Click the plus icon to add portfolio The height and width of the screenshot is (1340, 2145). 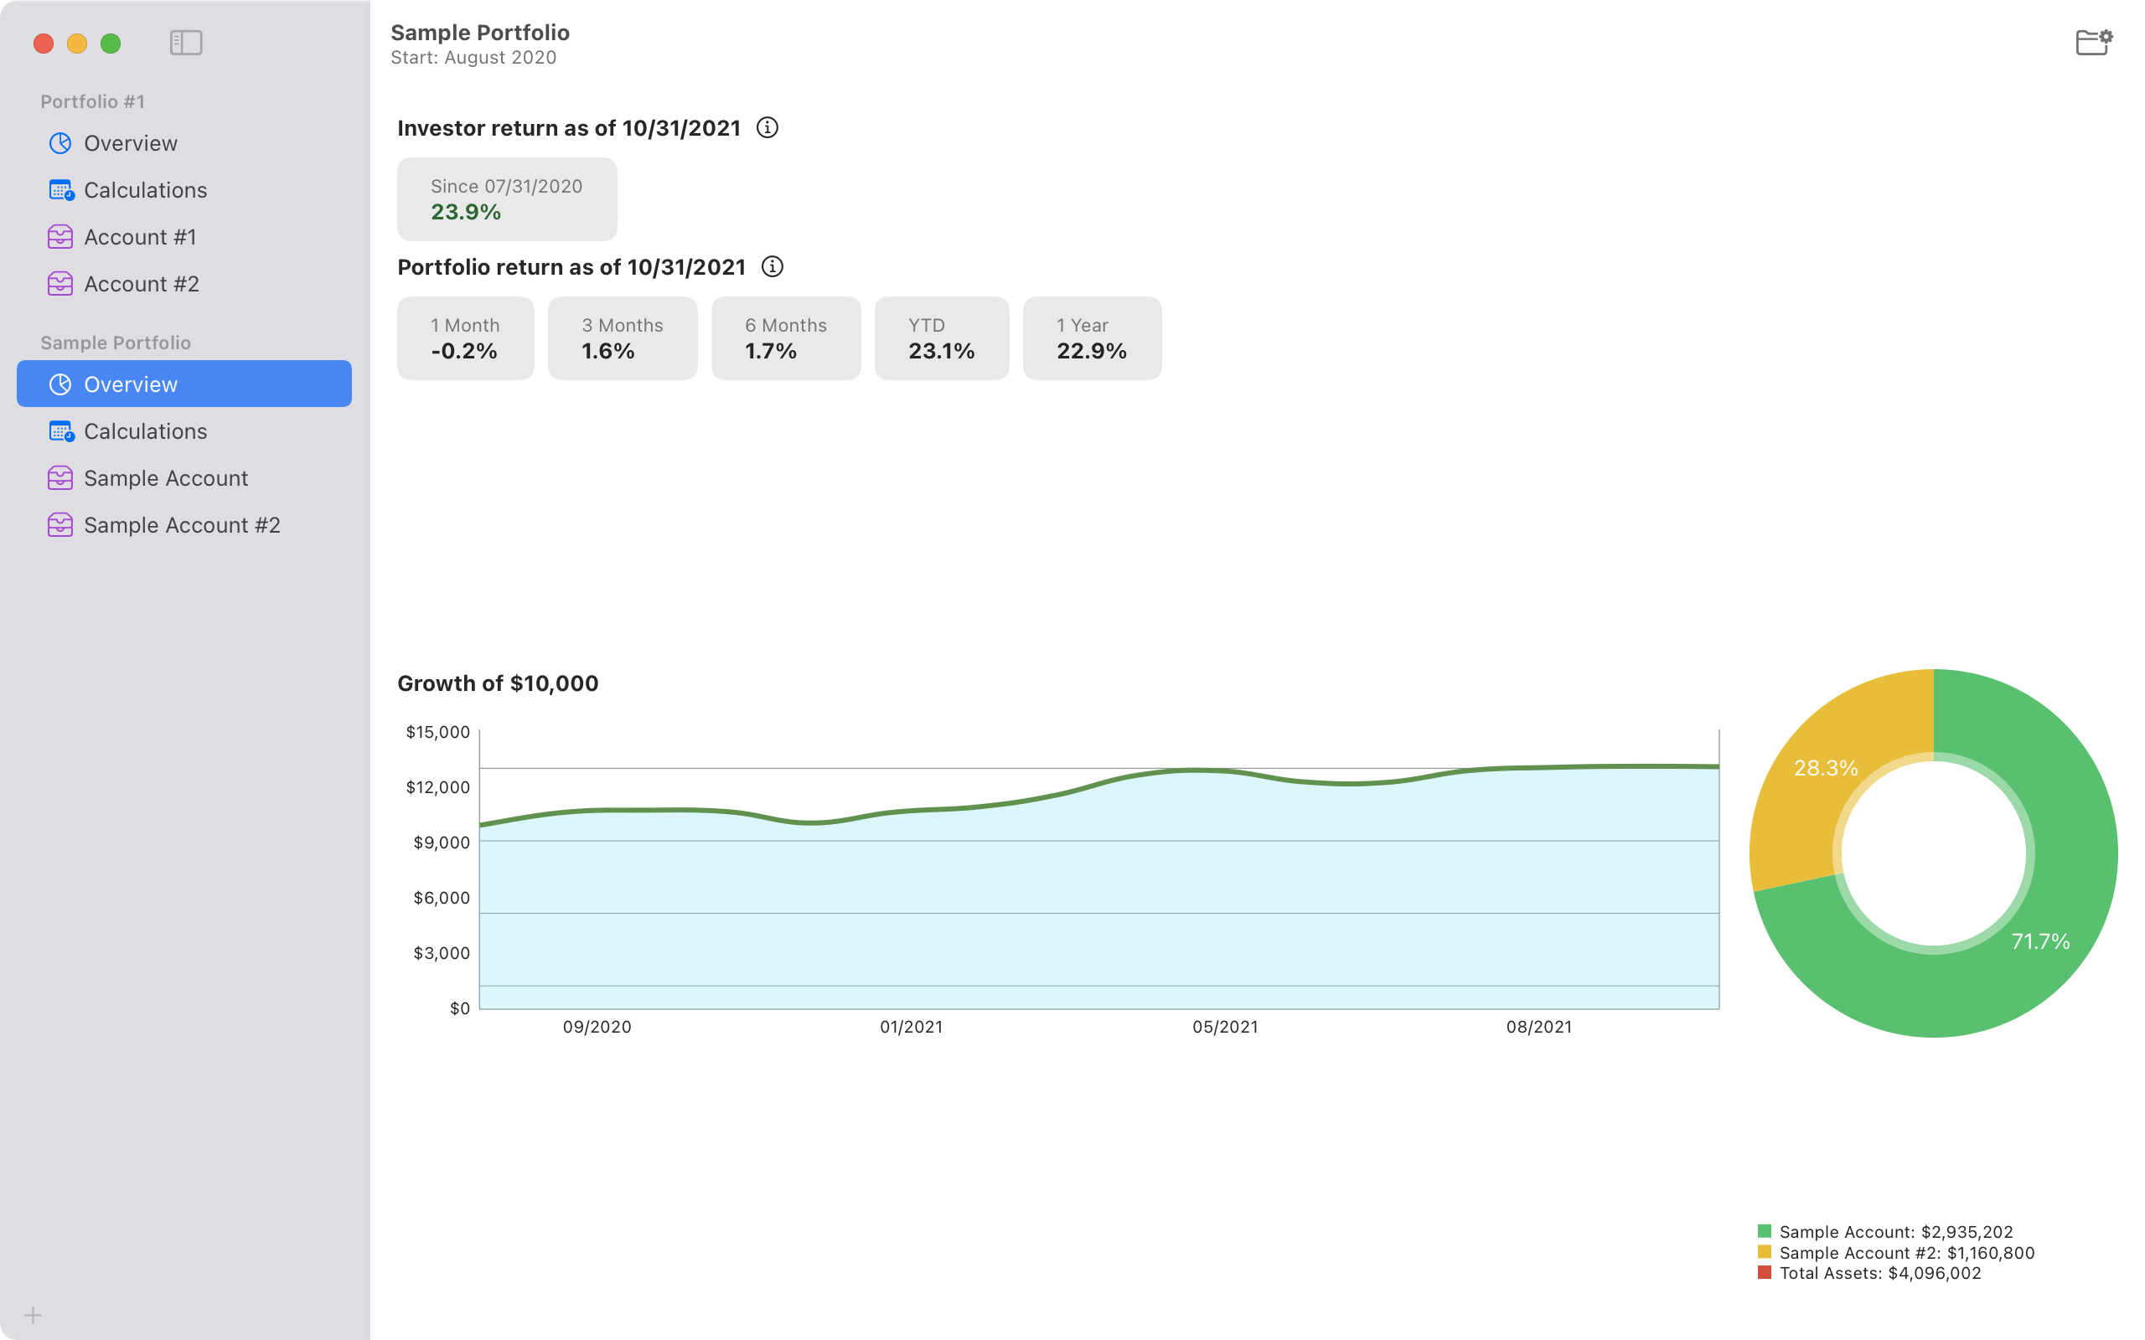[33, 1315]
